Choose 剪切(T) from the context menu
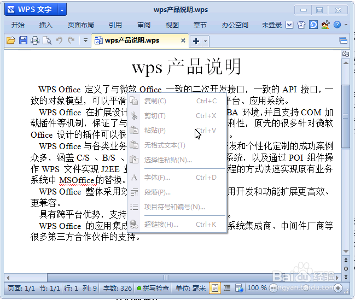Viewport: 355px width, 300px height. [x=177, y=116]
